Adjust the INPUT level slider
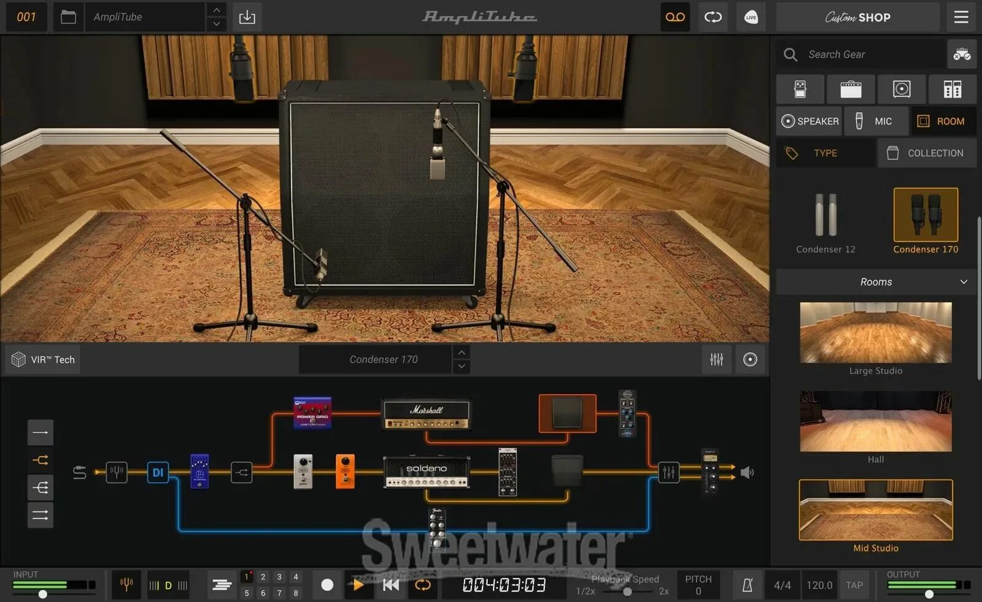Screen dimensions: 982x602 [42, 594]
